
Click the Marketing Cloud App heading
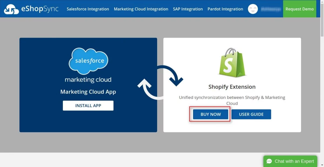88,92
